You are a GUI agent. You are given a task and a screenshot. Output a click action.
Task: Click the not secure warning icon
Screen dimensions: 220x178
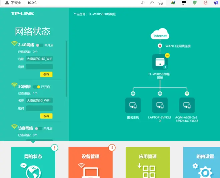(x=7, y=3)
